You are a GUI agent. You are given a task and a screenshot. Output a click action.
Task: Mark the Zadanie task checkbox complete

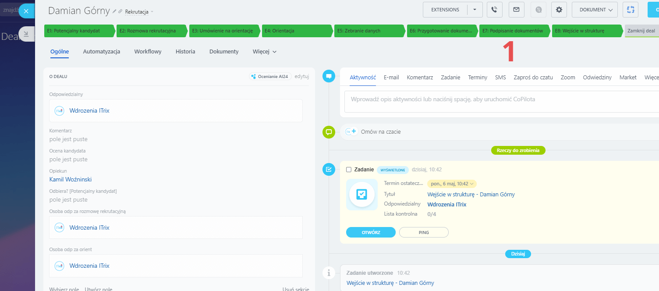point(349,170)
